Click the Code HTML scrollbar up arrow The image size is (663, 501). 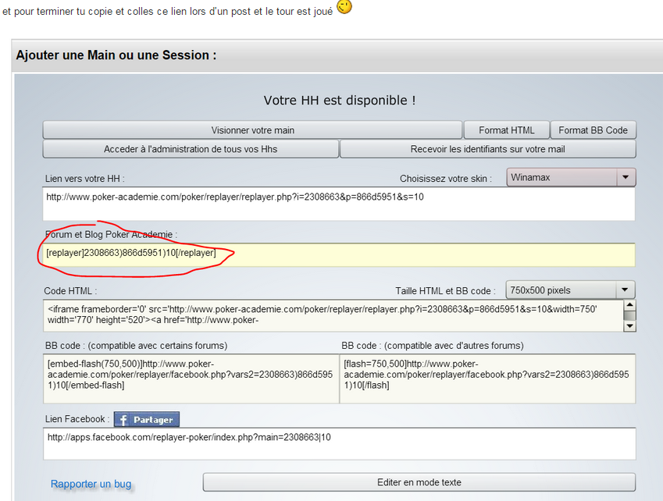tap(630, 304)
